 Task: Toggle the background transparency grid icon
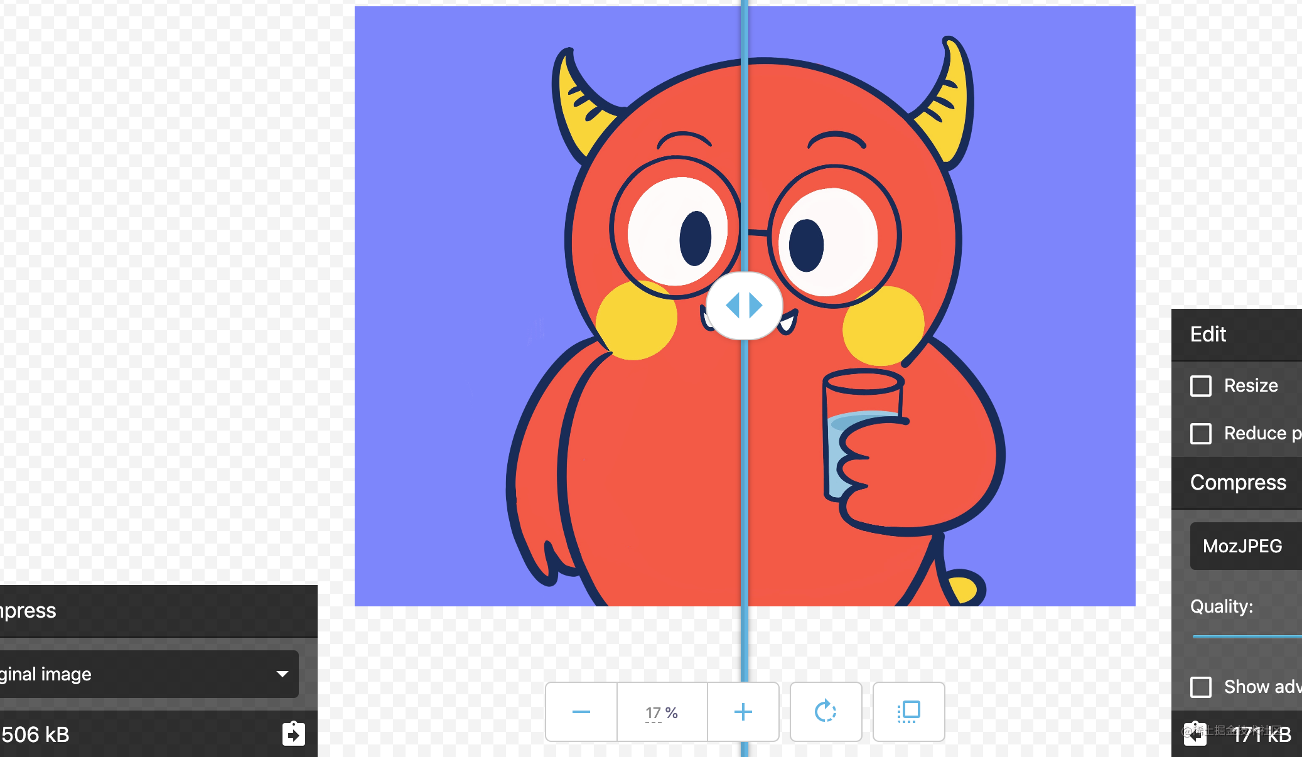[x=908, y=712]
